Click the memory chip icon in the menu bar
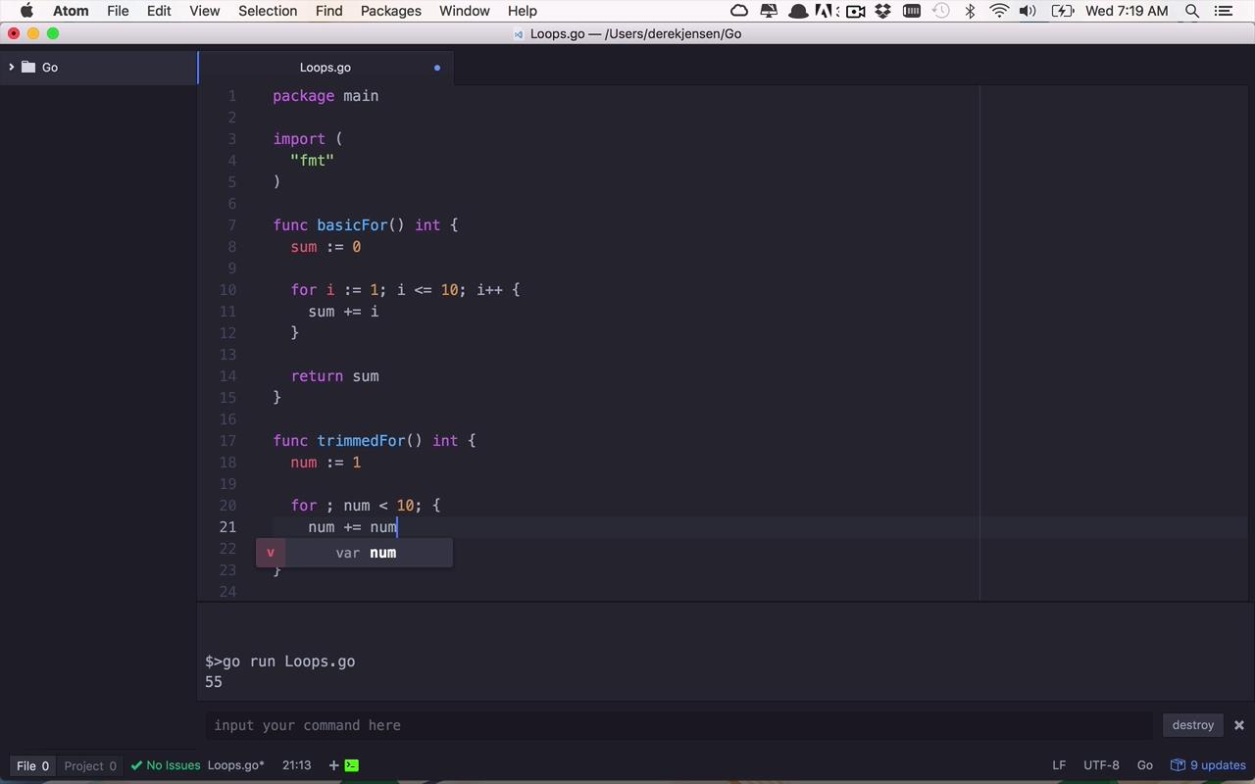The width and height of the screenshot is (1255, 784). [x=912, y=11]
